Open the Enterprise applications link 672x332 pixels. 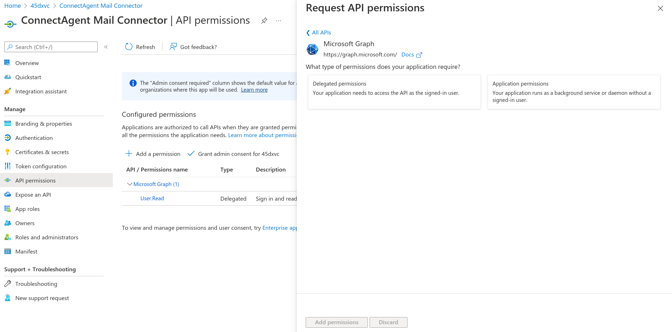coord(279,228)
